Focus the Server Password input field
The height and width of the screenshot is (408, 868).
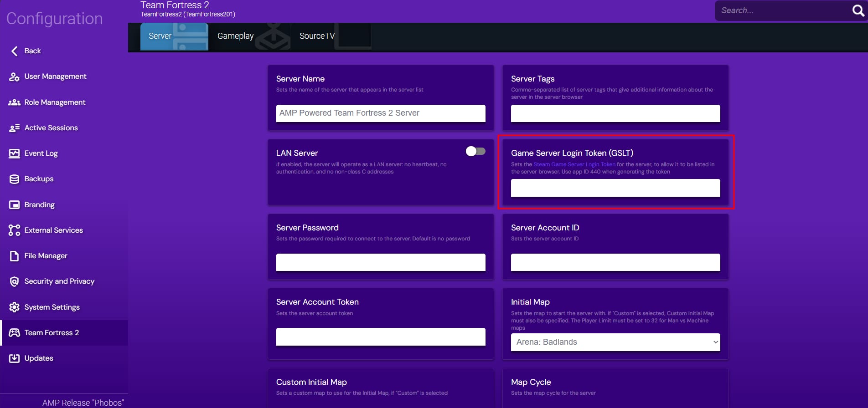coord(380,262)
